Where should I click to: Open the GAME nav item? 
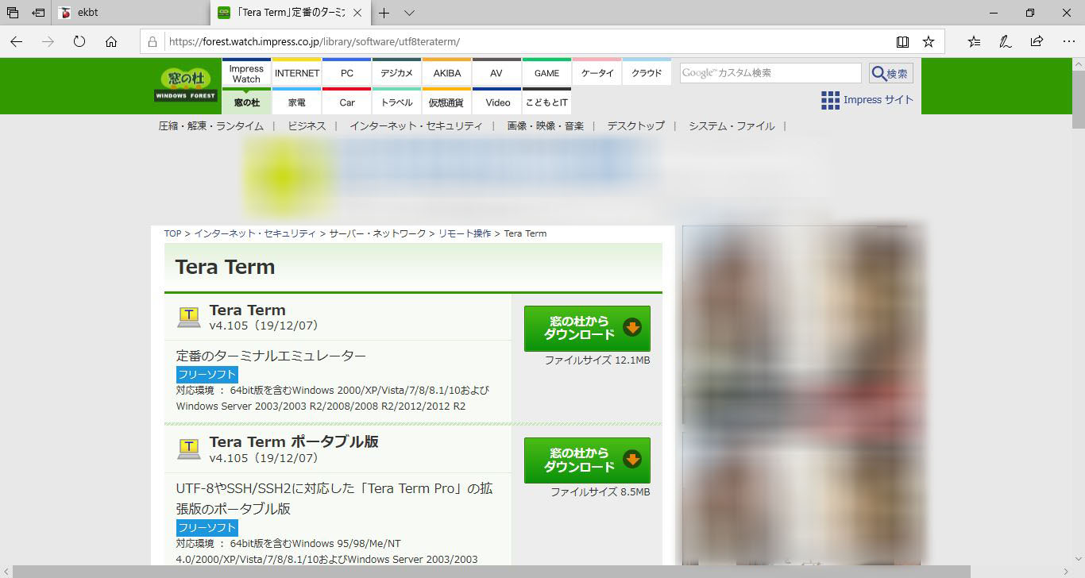[x=546, y=73]
